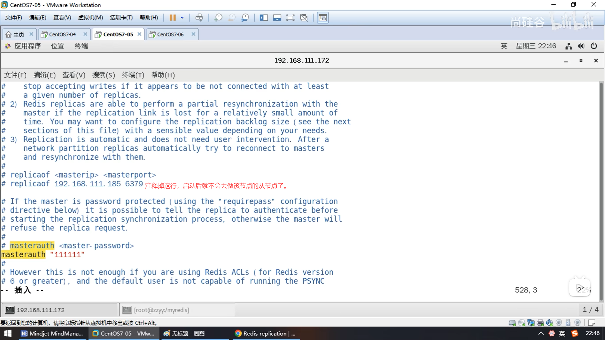
Task: Switch to the CentOS7-06 tab
Action: (170, 34)
